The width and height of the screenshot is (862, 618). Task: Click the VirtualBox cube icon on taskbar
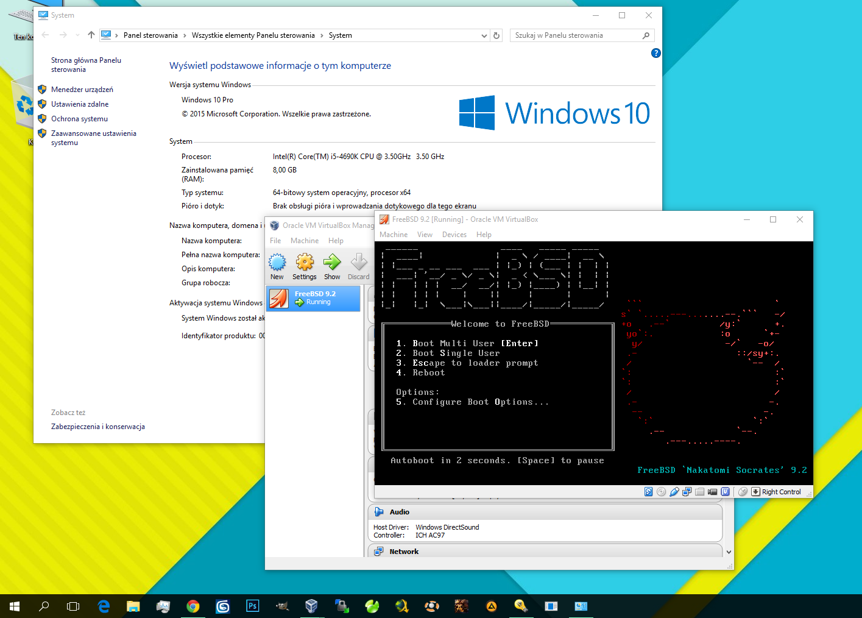(x=311, y=606)
